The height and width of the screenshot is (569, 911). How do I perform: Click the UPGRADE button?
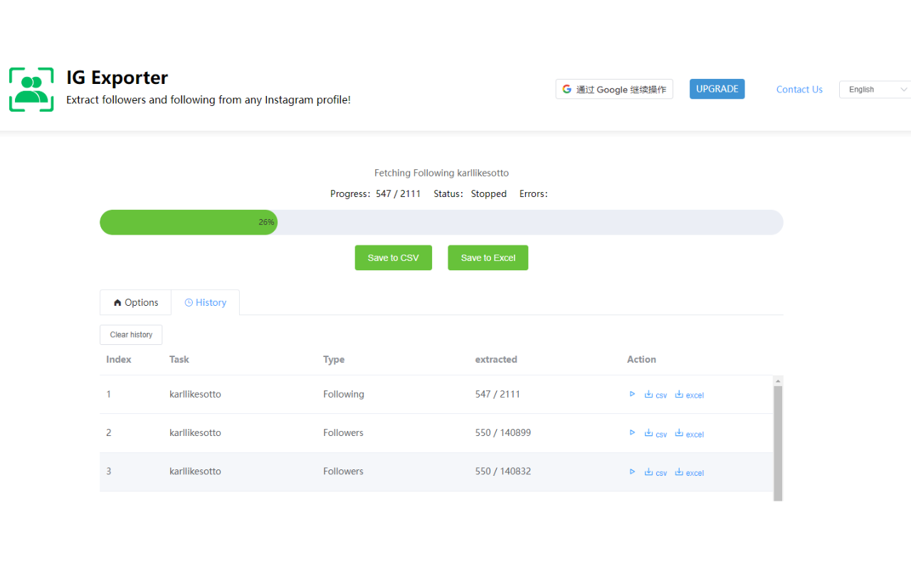pos(717,89)
